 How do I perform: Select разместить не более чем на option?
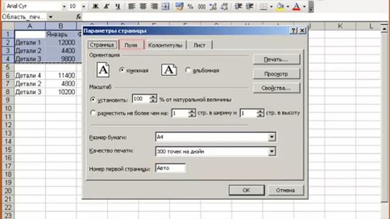tap(93, 113)
